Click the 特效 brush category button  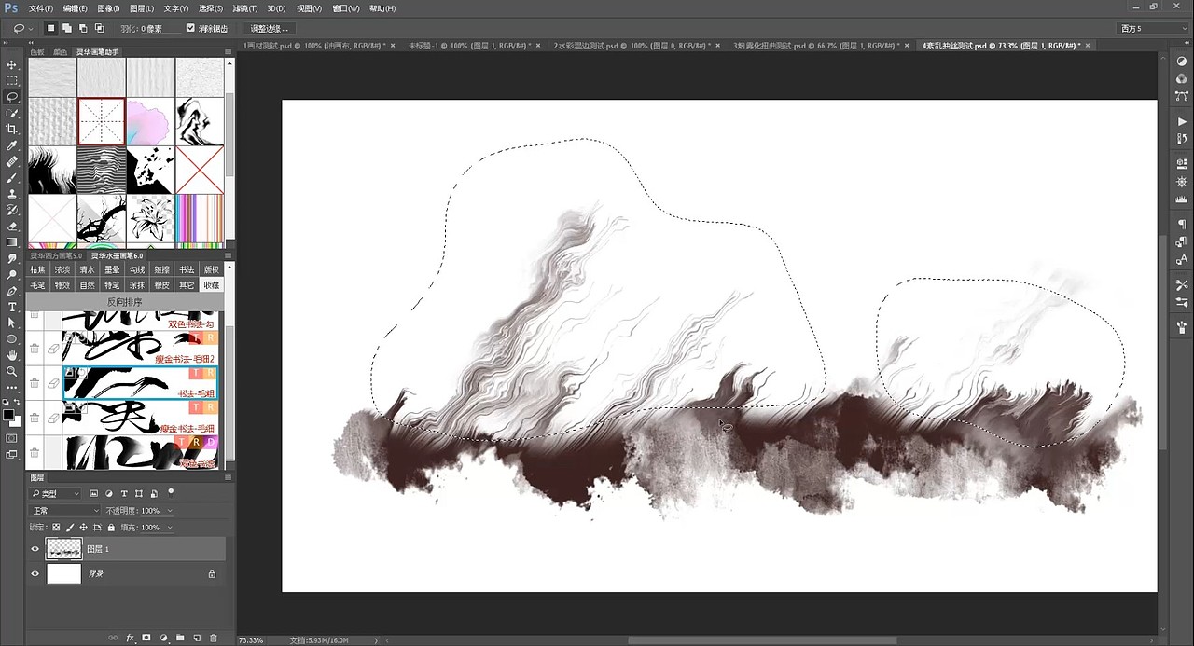click(x=62, y=285)
